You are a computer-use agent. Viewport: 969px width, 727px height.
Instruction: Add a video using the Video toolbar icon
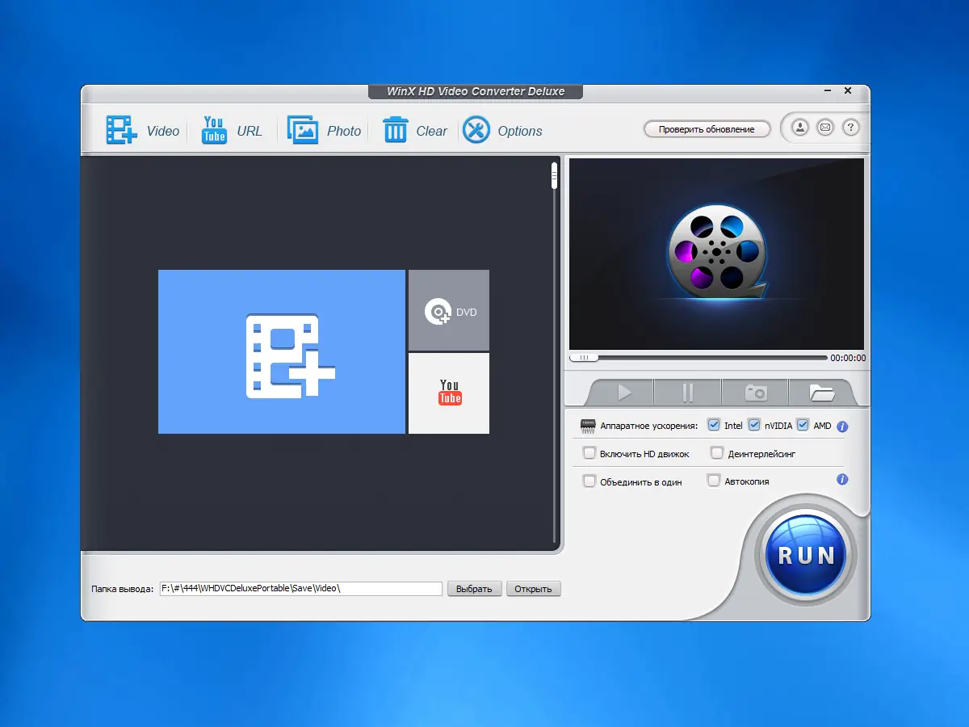point(121,129)
